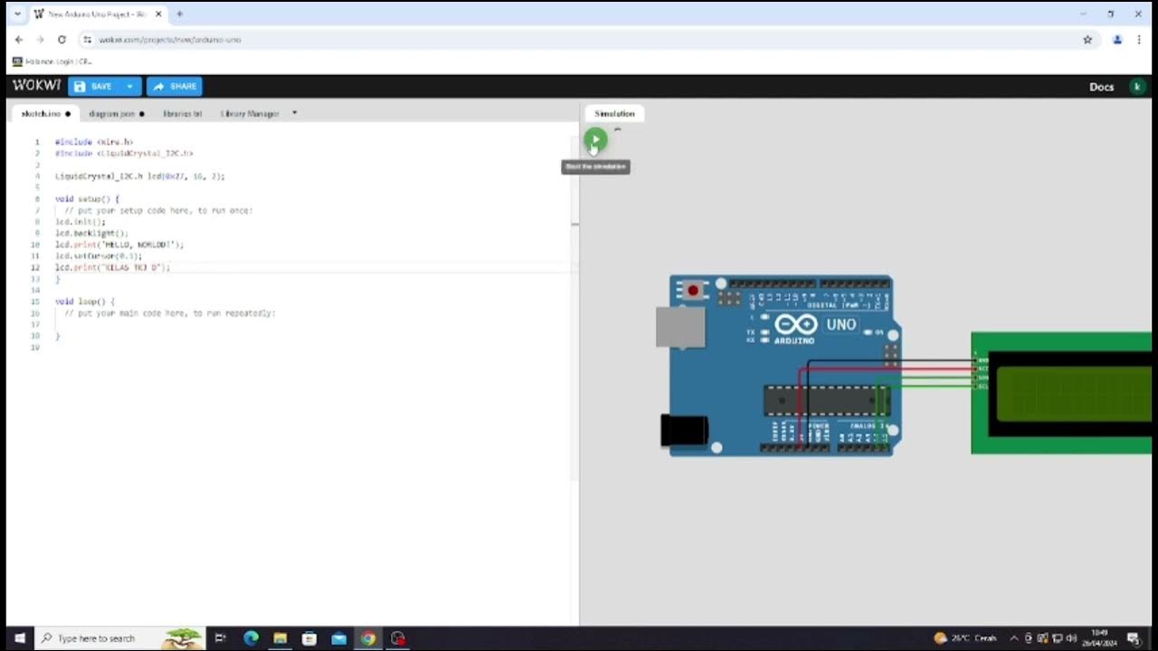
Task: Open File Explorer from the taskbar
Action: click(280, 638)
